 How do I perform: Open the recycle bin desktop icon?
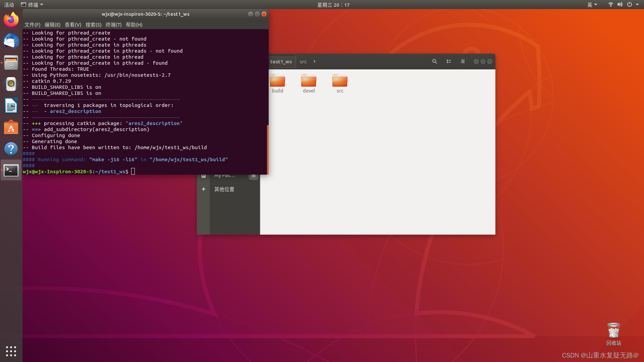[x=614, y=334]
